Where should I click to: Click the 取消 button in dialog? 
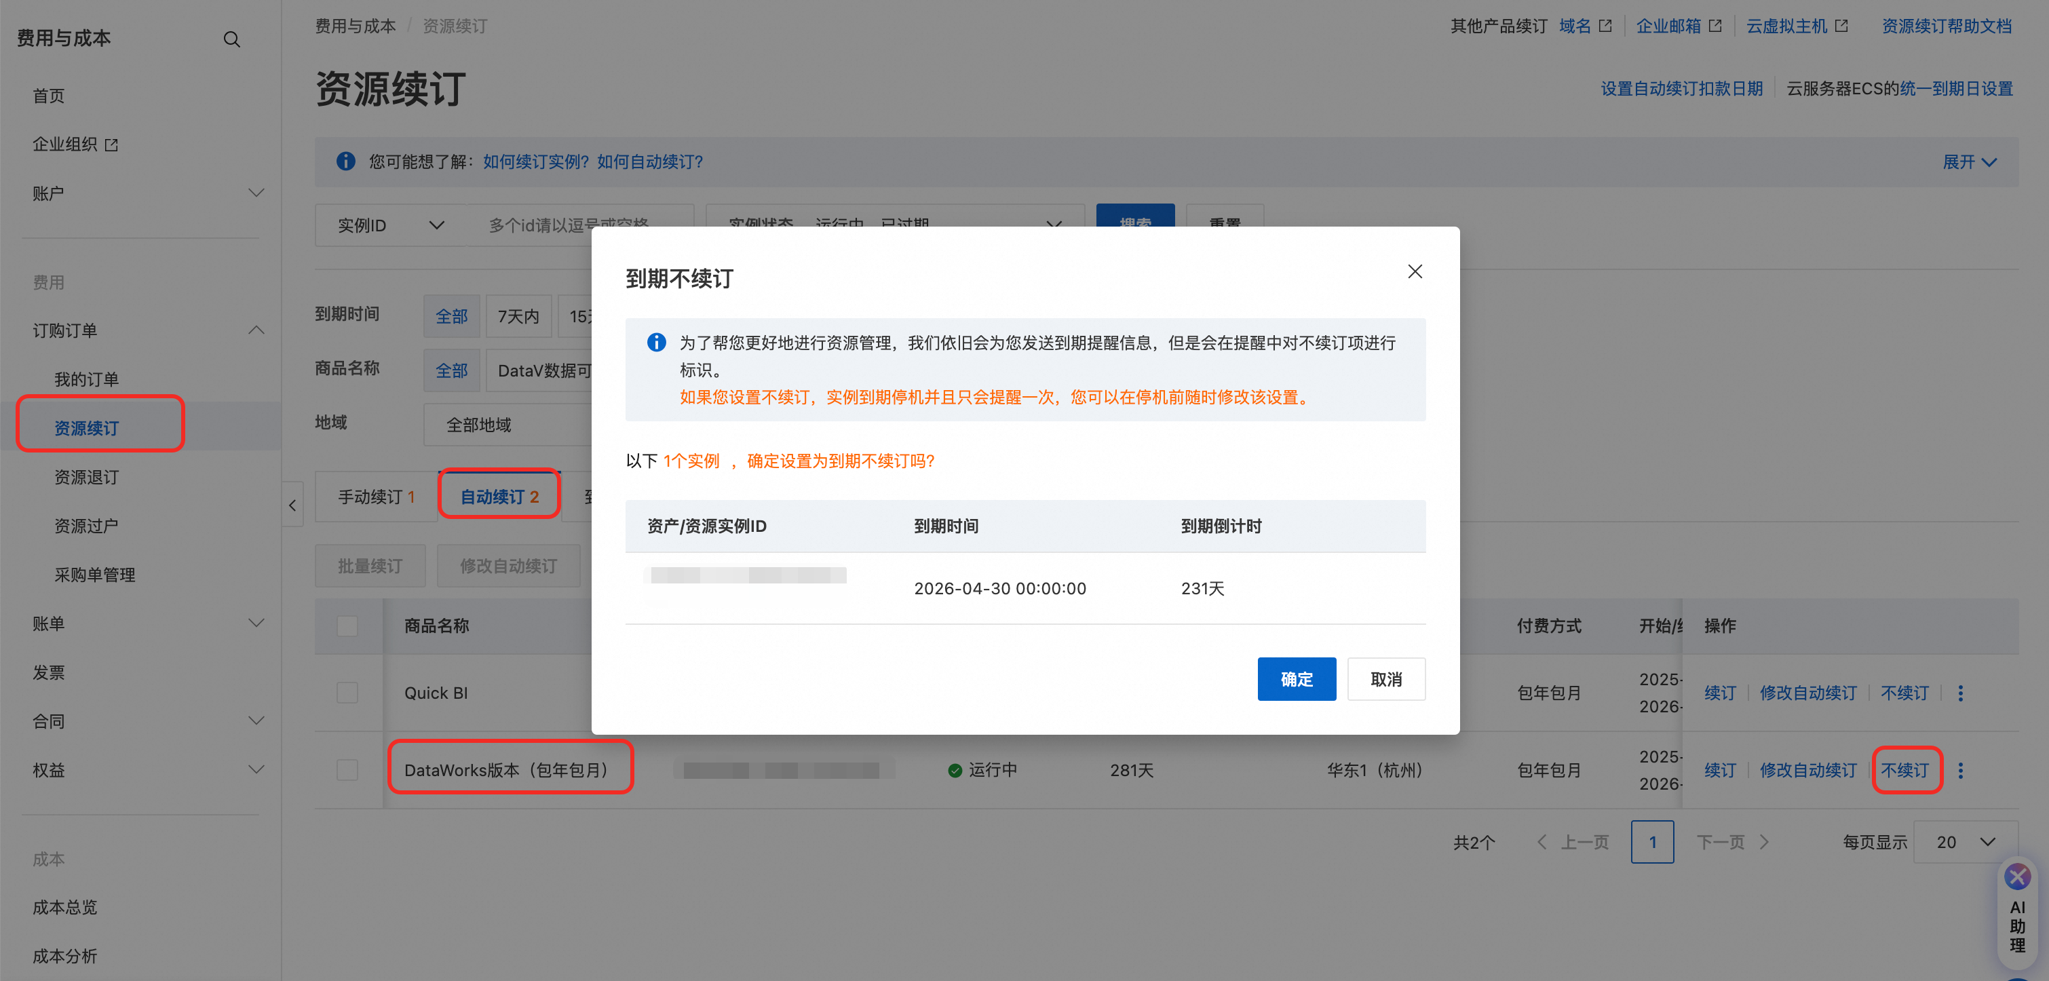pos(1385,678)
